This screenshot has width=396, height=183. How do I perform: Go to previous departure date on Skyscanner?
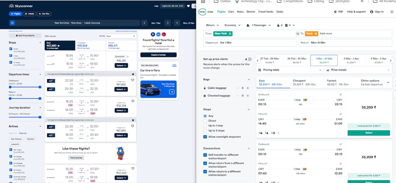tap(144, 23)
